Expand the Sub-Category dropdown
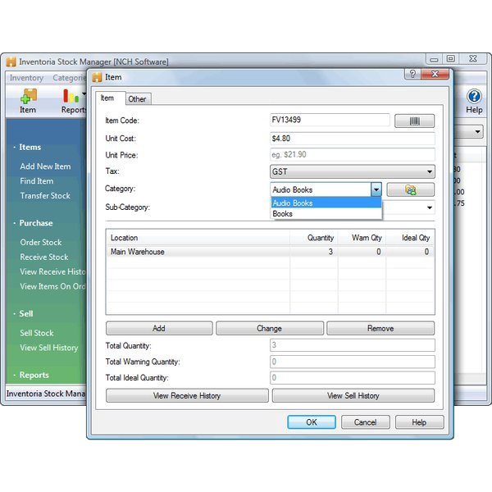The height and width of the screenshot is (492, 492). [x=429, y=207]
